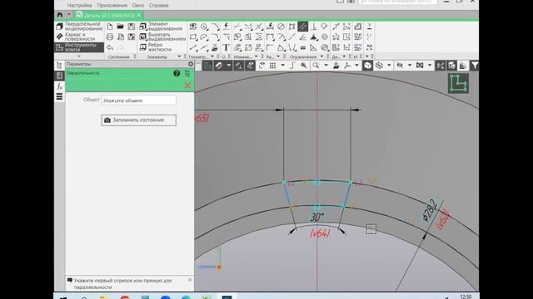
Task: Select the line segment tool
Action: click(x=193, y=47)
